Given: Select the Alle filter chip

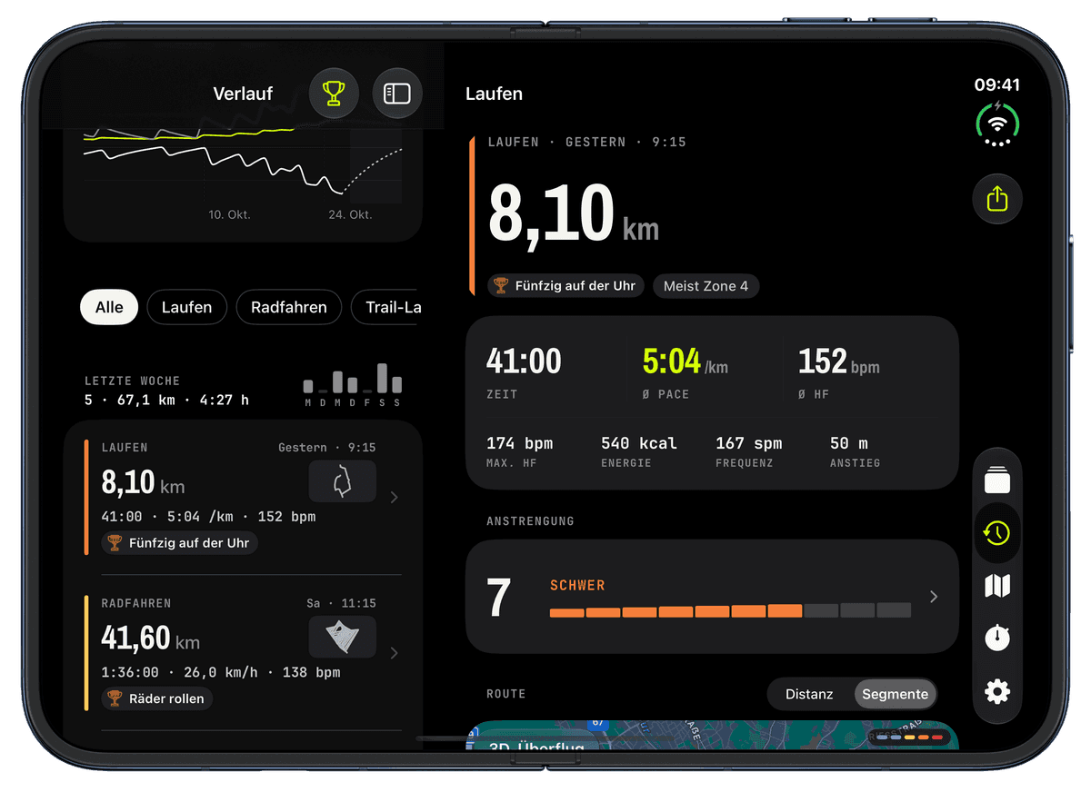Looking at the screenshot, I should (x=109, y=307).
